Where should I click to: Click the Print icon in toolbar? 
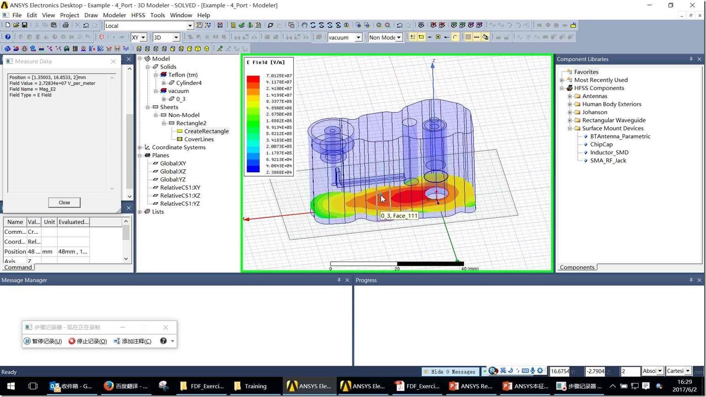[x=65, y=25]
